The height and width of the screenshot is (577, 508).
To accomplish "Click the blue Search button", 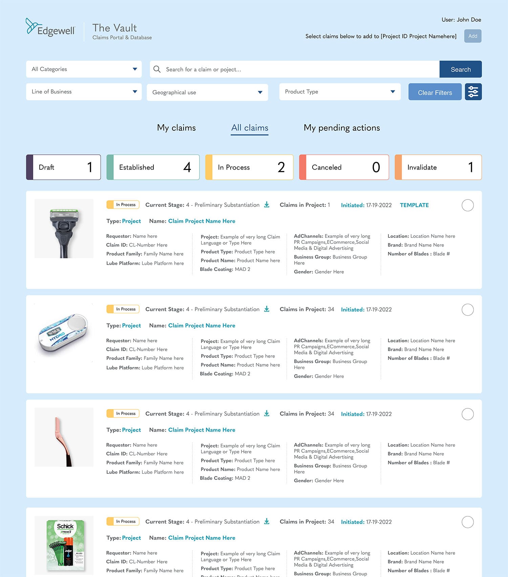I will coord(460,69).
